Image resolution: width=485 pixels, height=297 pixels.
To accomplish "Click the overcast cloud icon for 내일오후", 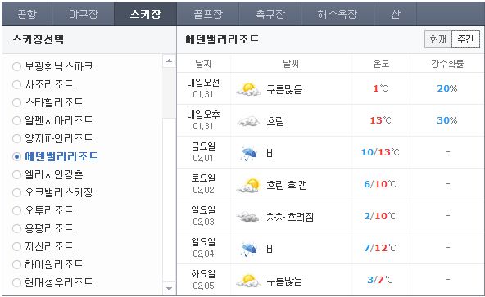I will [x=248, y=121].
